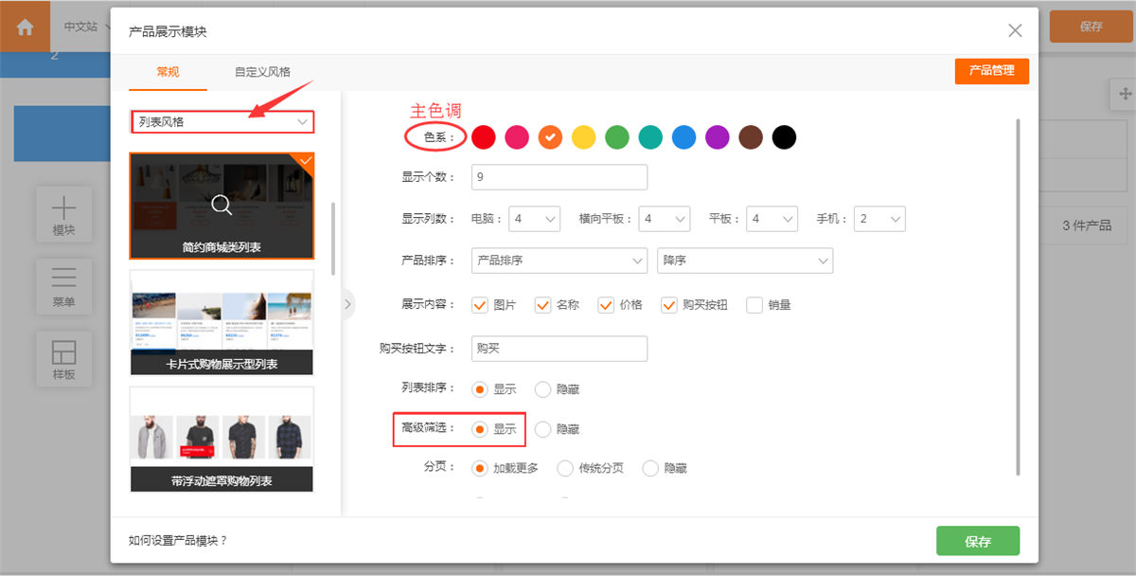The height and width of the screenshot is (576, 1136).
Task: Select the purple color swatch
Action: (x=718, y=137)
